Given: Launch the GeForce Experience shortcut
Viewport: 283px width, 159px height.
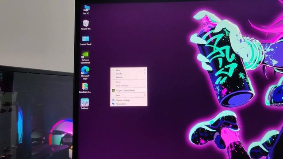Looking at the screenshot, I should (x=85, y=57).
